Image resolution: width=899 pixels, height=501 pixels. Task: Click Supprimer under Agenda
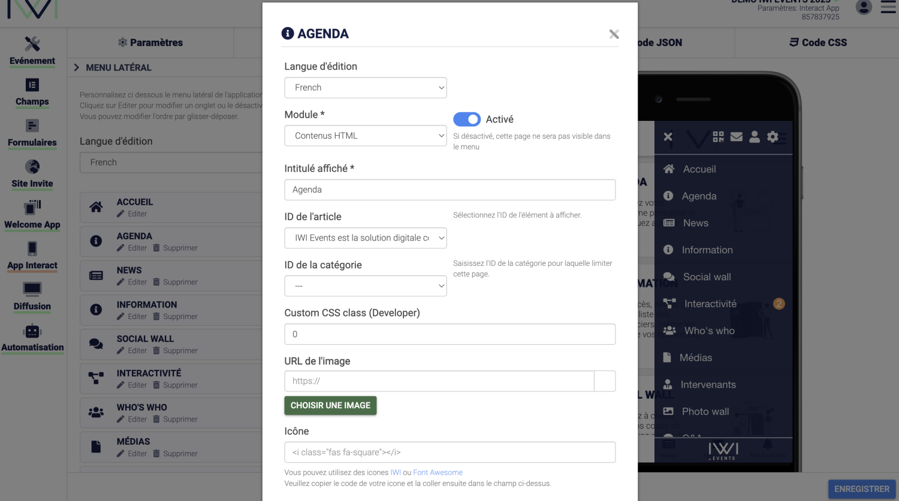175,248
